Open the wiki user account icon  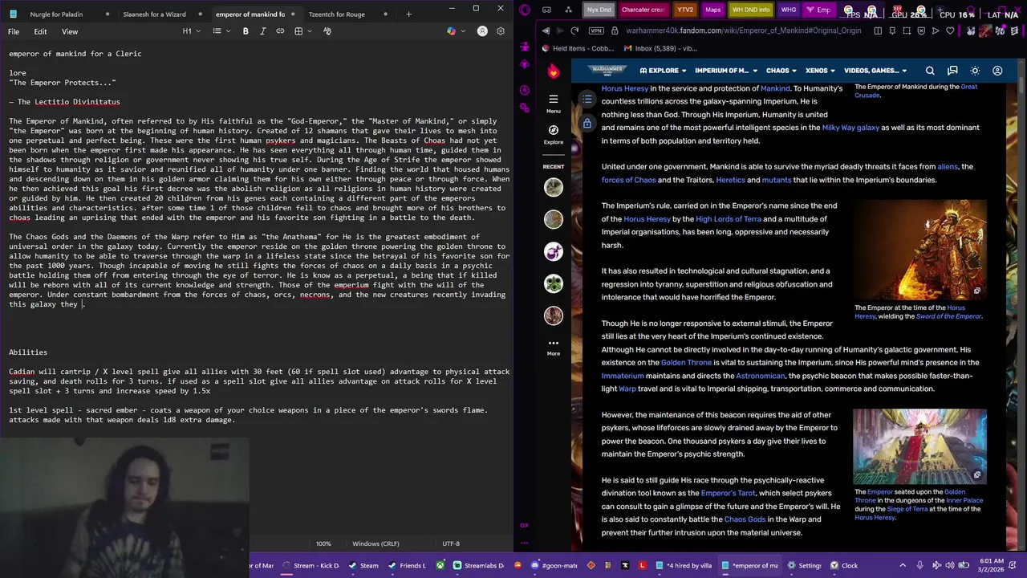pos(997,71)
